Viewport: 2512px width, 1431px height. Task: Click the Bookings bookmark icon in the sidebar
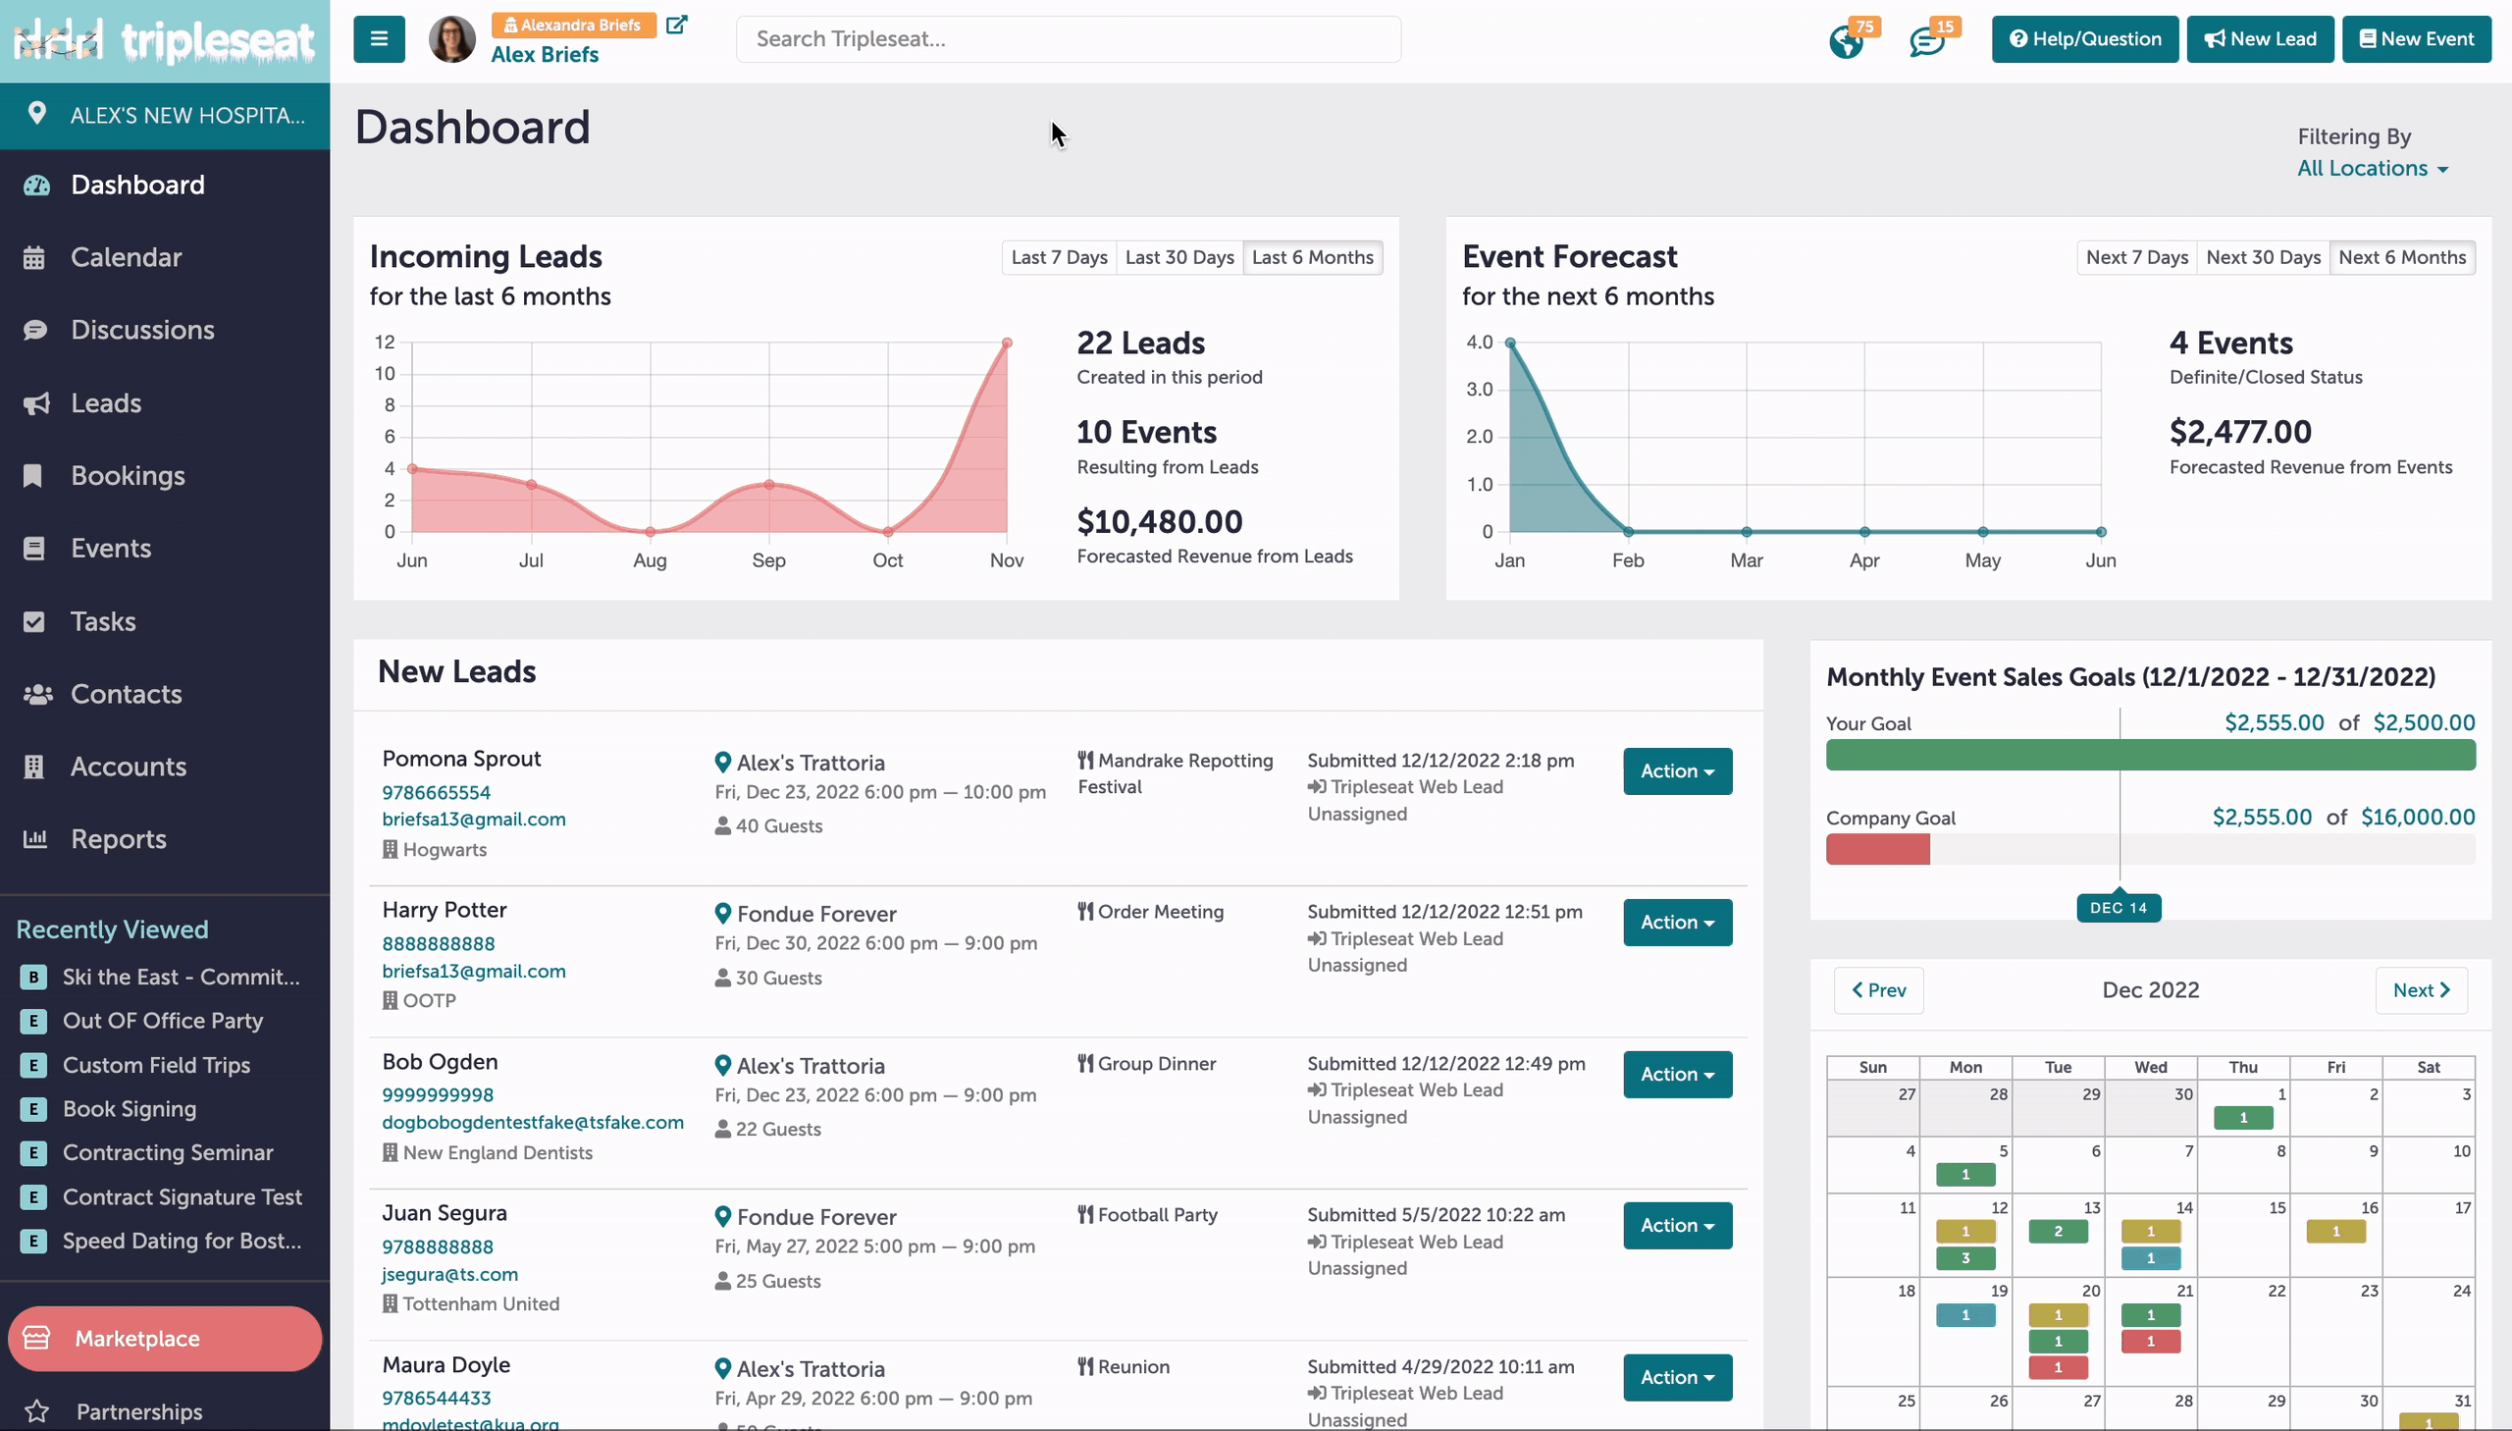click(x=32, y=476)
